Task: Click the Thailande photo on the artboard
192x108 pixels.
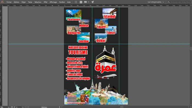Action: coord(74,15)
